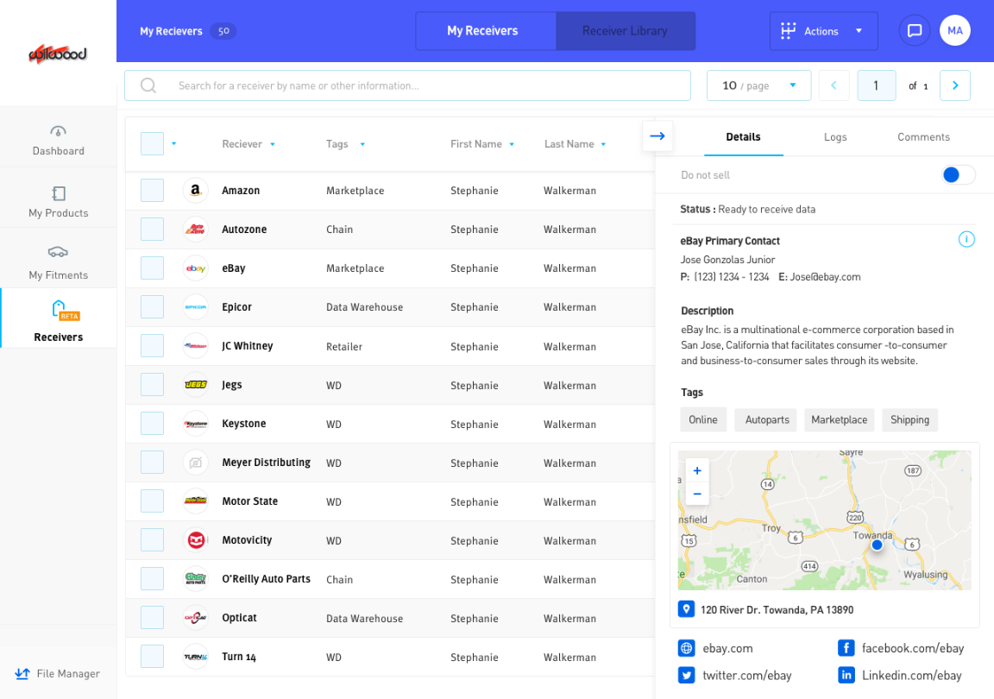Image resolution: width=994 pixels, height=699 pixels.
Task: Collapse details panel with arrow button
Action: (657, 135)
